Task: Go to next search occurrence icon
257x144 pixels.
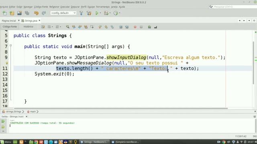Action: click(80, 27)
